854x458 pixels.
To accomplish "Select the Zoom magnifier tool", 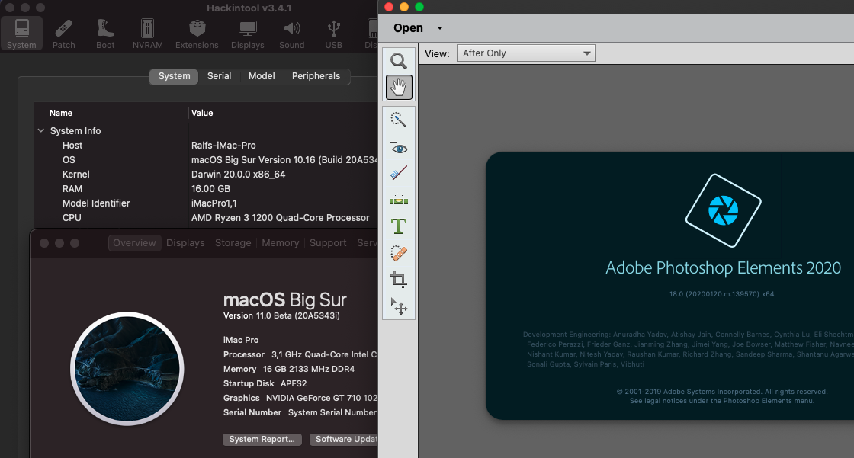I will [399, 62].
